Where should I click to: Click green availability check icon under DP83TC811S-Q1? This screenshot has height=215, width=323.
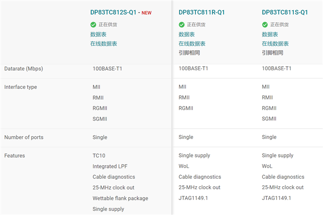(x=265, y=24)
